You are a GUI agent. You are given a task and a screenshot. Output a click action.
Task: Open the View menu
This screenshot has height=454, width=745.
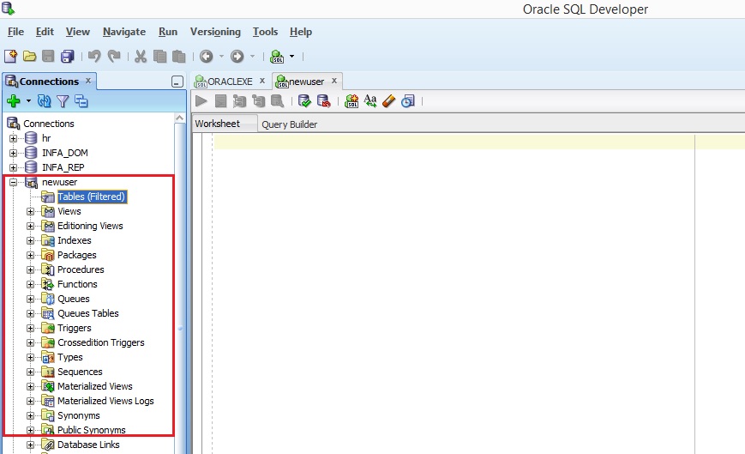click(x=77, y=32)
